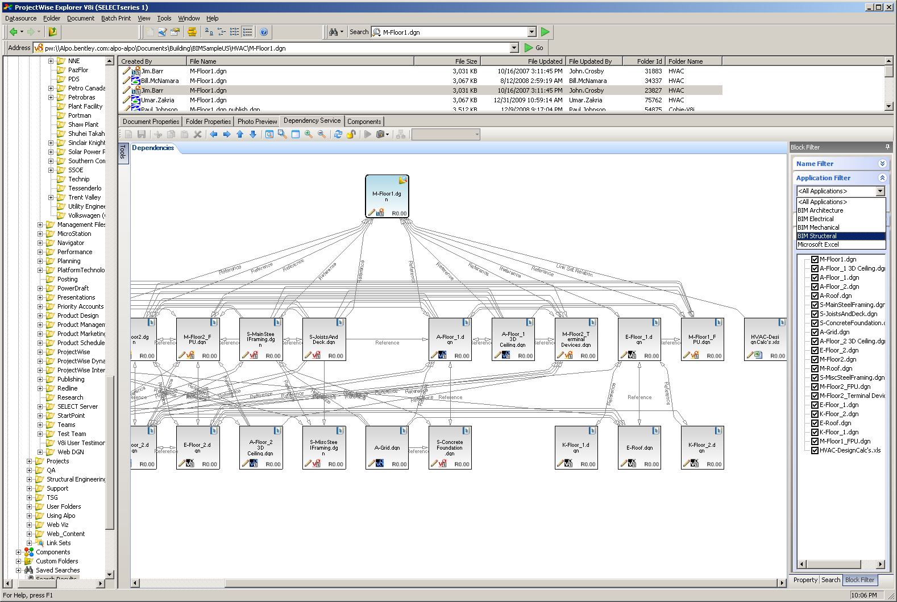
Task: Click the Up One Level folder icon
Action: pyautogui.click(x=53, y=32)
